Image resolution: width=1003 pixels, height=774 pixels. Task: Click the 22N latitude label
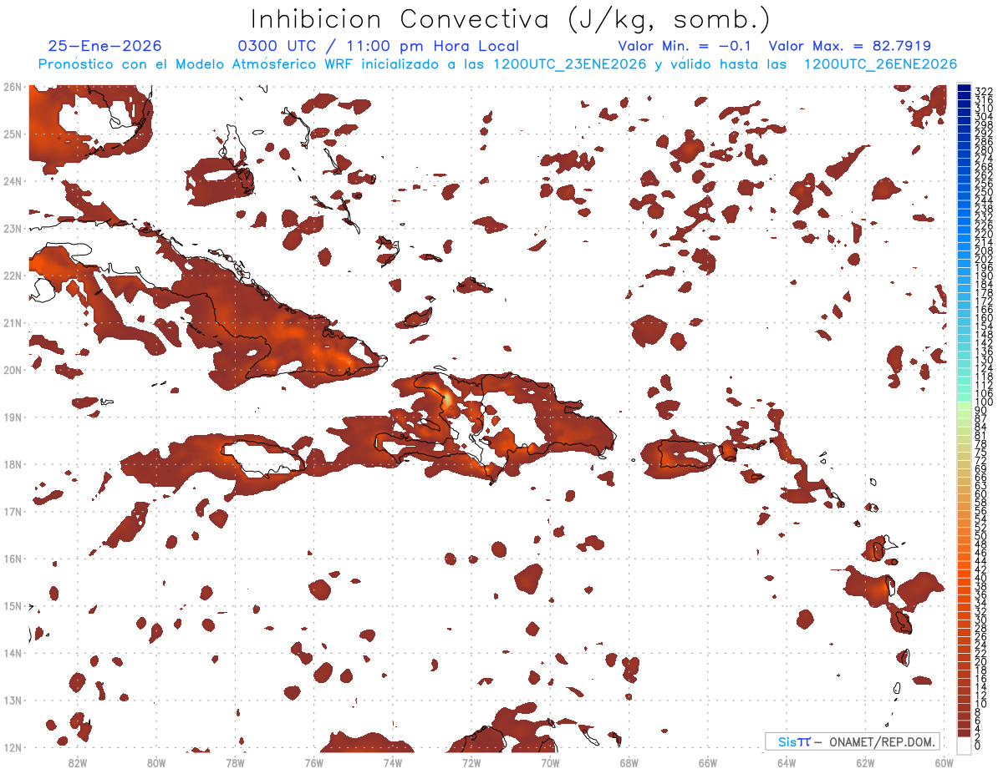pyautogui.click(x=13, y=276)
